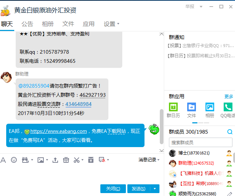
Task: Switch to the 应用 tab
Action: (89, 24)
